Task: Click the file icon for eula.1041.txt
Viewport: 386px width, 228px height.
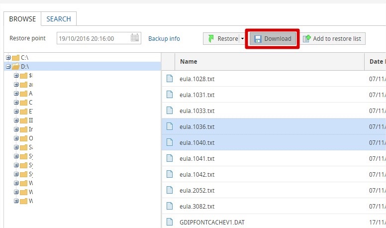Action: pyautogui.click(x=169, y=158)
